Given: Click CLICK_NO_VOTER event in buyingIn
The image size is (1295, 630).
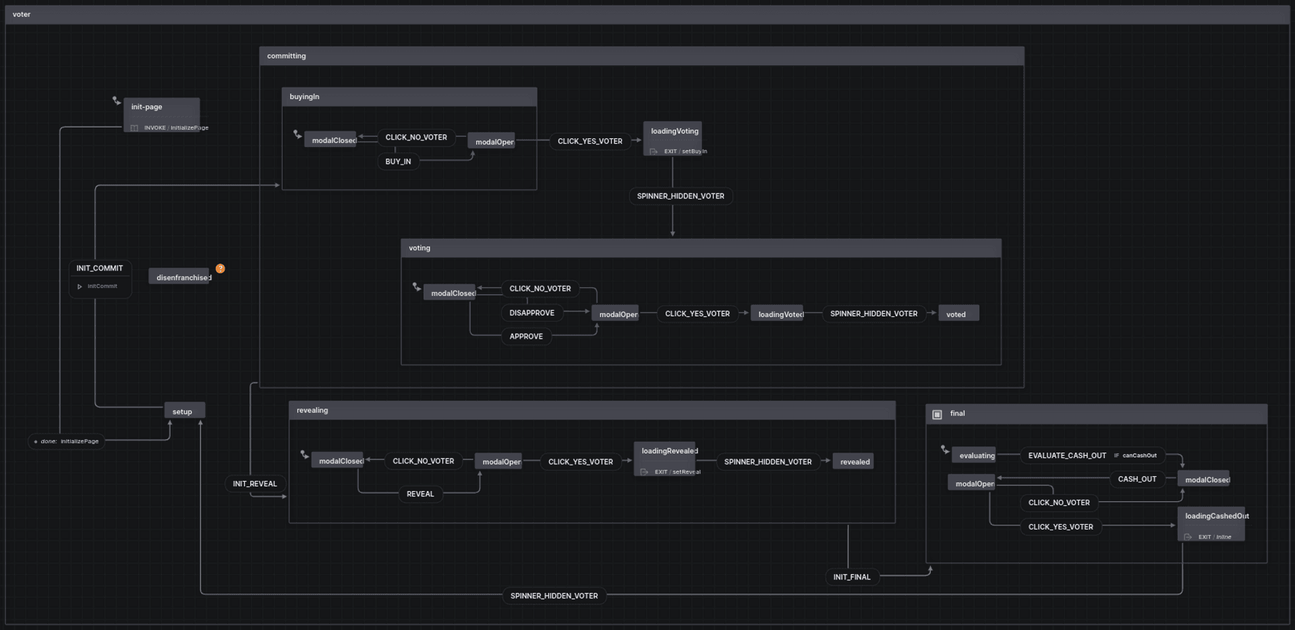Looking at the screenshot, I should [416, 137].
